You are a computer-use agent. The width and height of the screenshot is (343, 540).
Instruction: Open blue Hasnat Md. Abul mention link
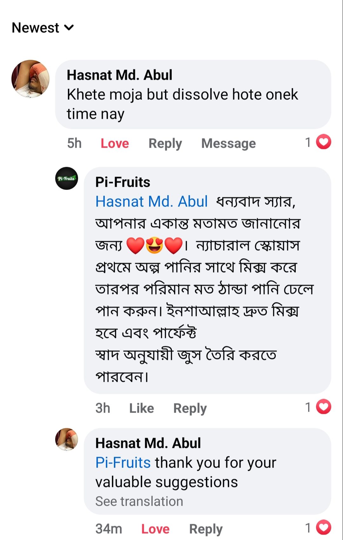(152, 201)
